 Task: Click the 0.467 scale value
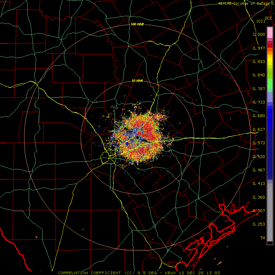(x=259, y=170)
